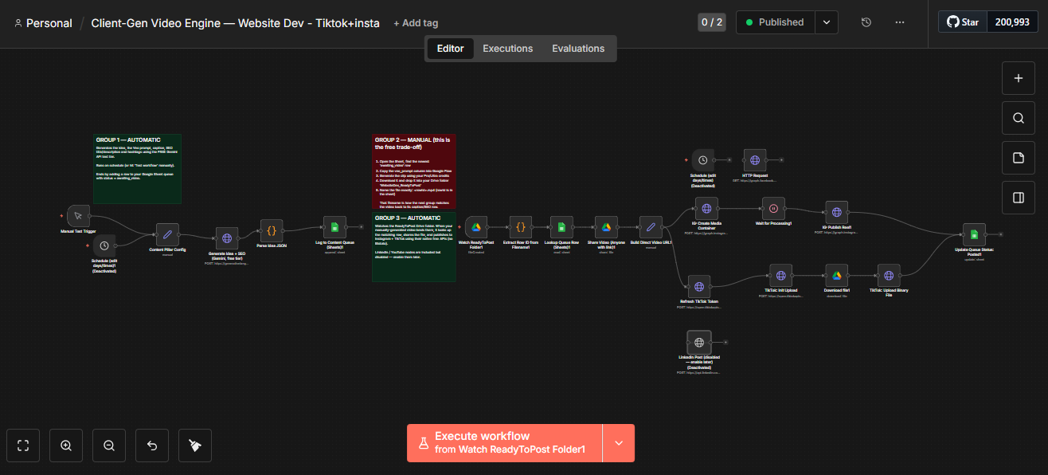Edit the workflow name Client-Gen Video Engine

pyautogui.click(x=236, y=23)
